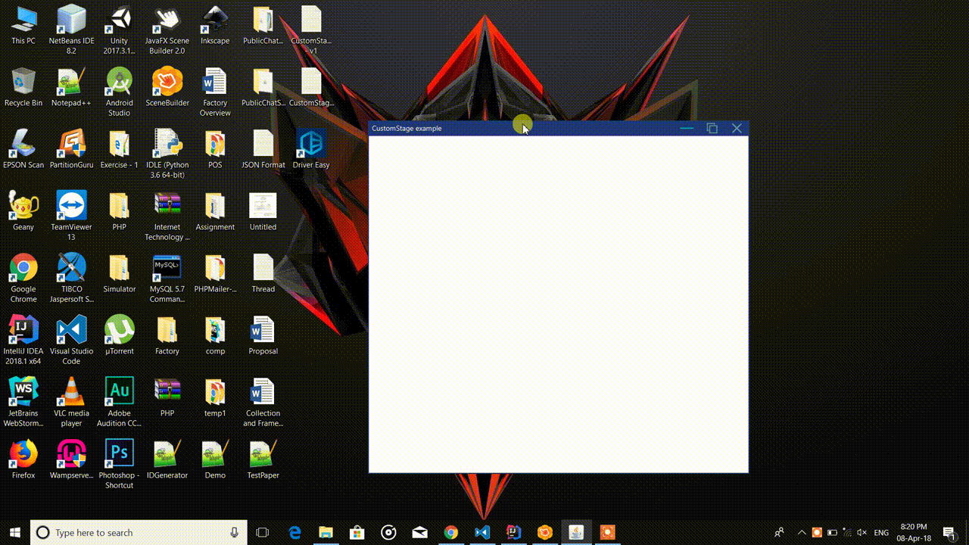Image resolution: width=969 pixels, height=545 pixels.
Task: Open the clock showing 8:20 PM
Action: click(x=913, y=533)
